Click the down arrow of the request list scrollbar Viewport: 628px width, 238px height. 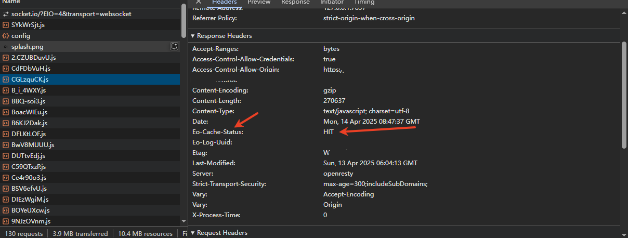click(183, 221)
